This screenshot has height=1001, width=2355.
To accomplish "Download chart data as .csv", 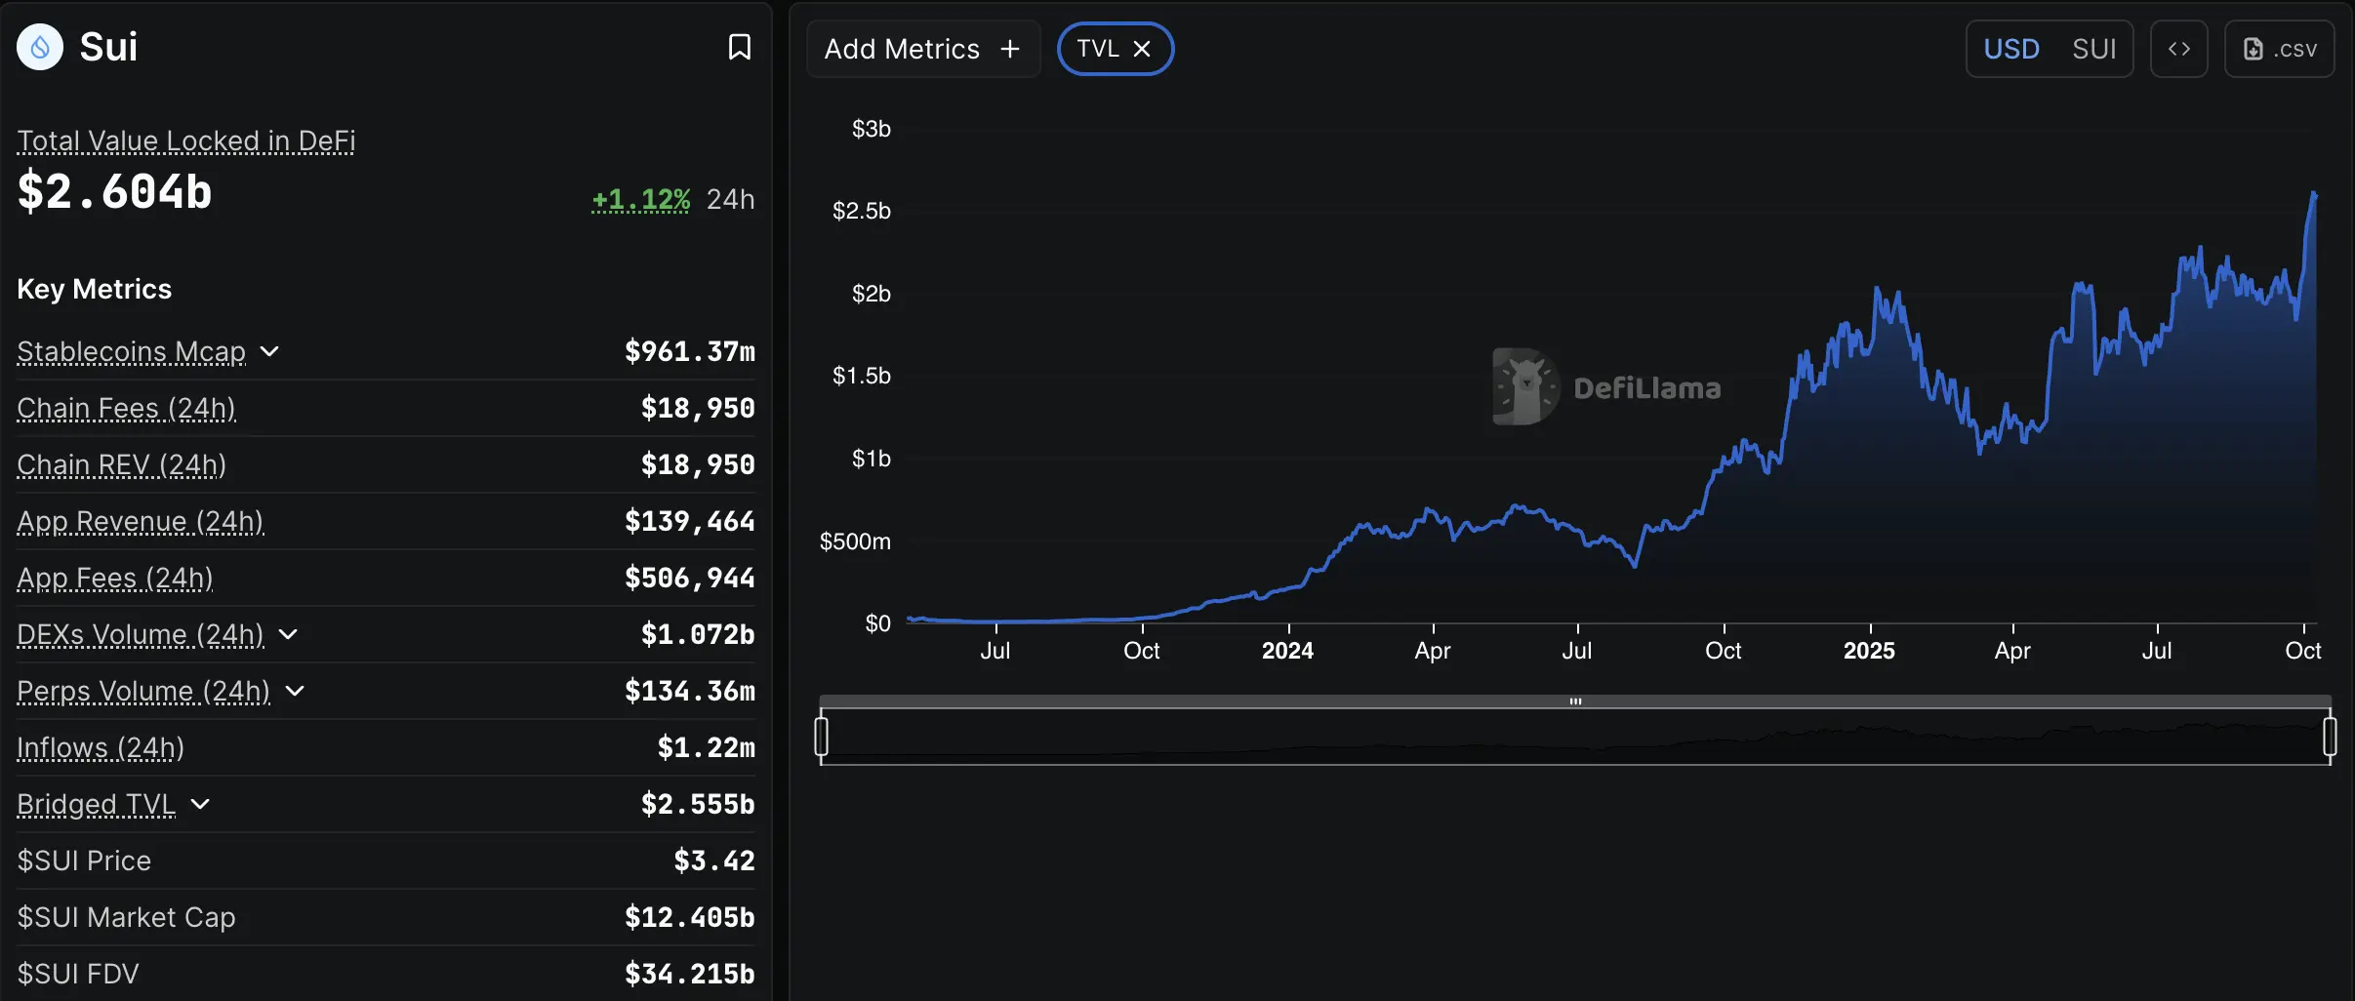I will coord(2279,49).
